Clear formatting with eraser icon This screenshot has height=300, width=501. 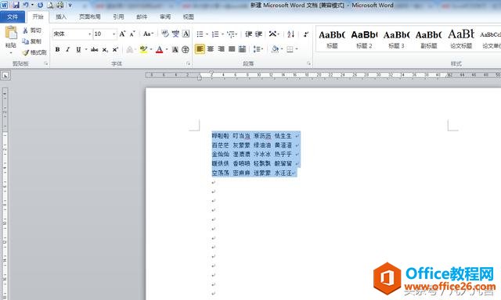(165, 34)
